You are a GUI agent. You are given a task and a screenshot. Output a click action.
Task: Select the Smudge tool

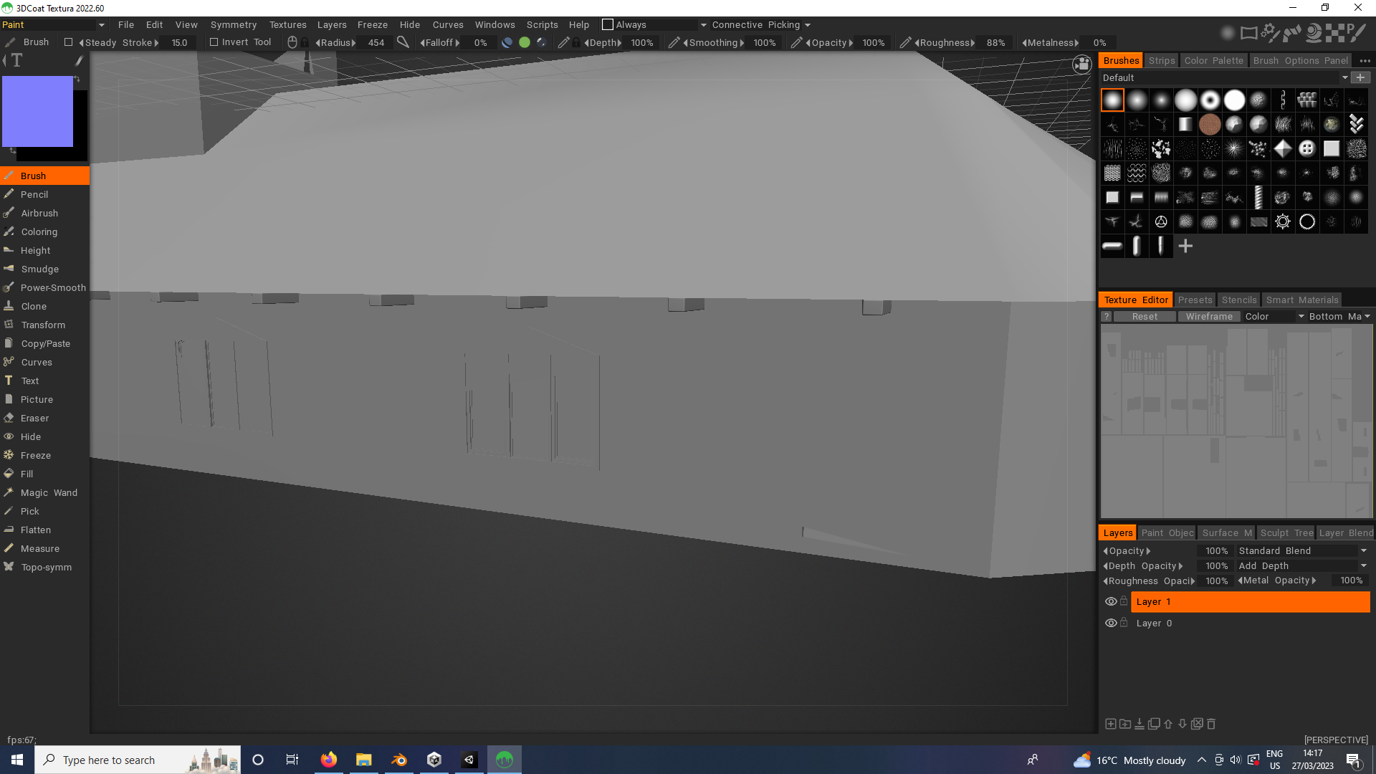(39, 269)
